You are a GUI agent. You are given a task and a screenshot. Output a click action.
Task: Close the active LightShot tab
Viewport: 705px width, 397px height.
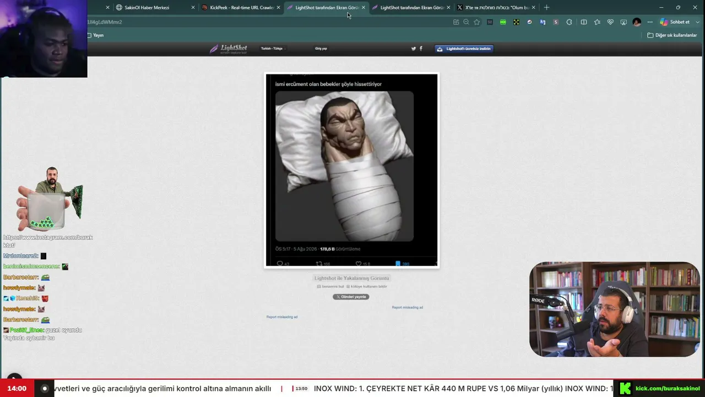(363, 8)
